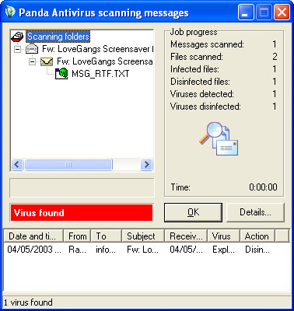The height and width of the screenshot is (311, 294).
Task: Collapse the nested Fw: LoveGangs Screensa node
Action: (x=32, y=61)
